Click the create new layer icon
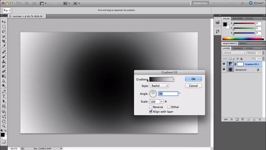Screen dimensions: 266x150 coord(254,120)
